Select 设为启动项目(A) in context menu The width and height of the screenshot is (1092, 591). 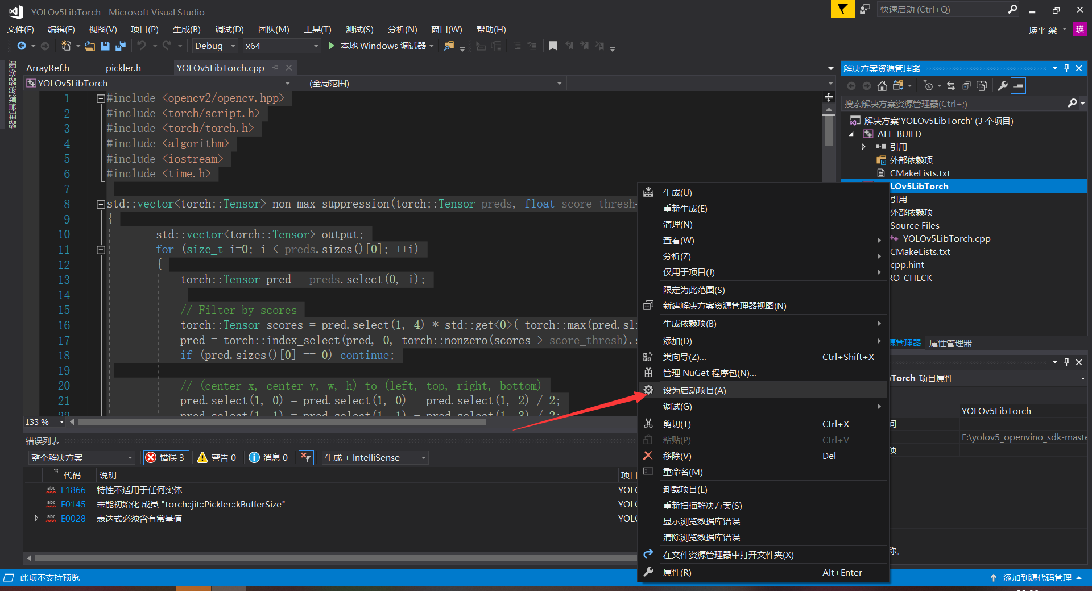[762, 390]
